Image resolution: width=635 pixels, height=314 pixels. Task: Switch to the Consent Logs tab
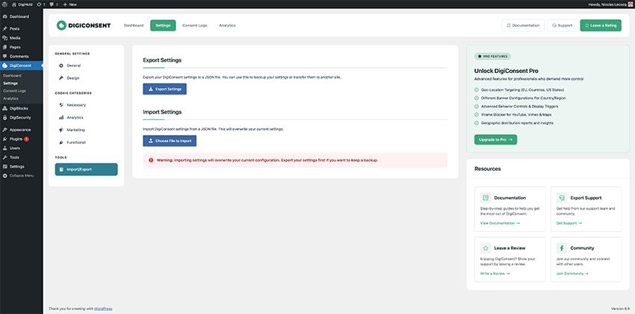[195, 25]
